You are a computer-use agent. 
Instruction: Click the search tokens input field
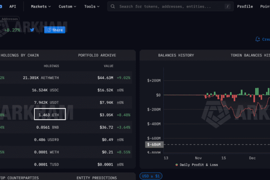[x=171, y=7]
